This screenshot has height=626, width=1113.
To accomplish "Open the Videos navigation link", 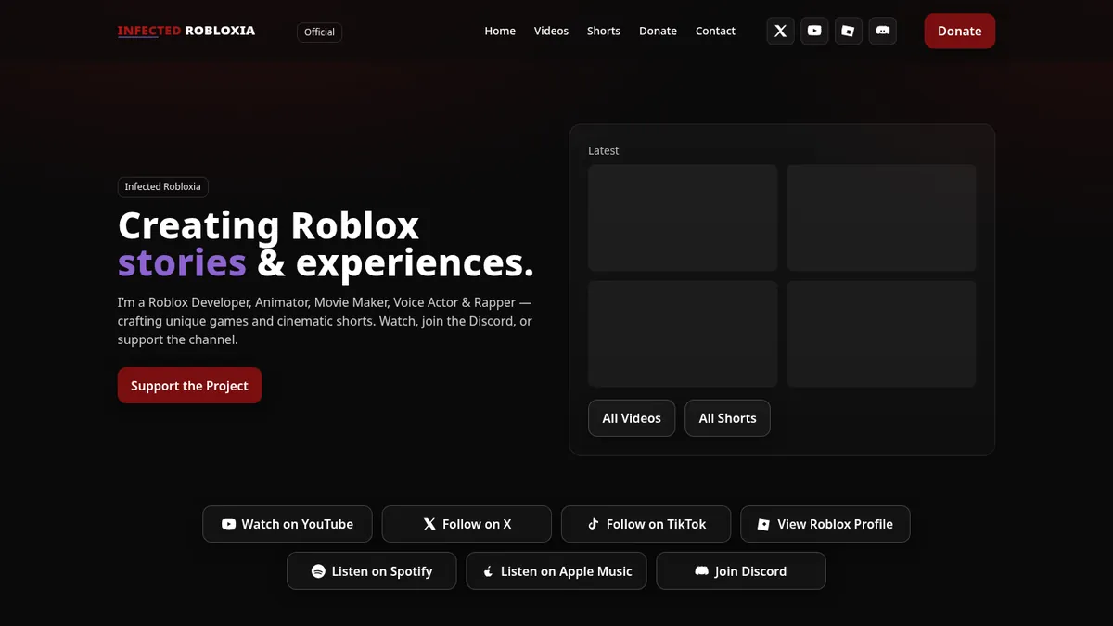I will click(x=551, y=31).
